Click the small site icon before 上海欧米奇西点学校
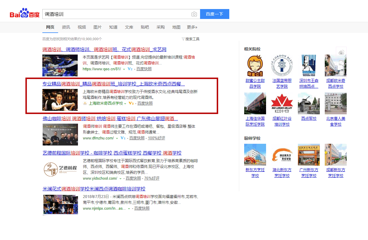The height and width of the screenshot is (240, 368). tap(85, 104)
